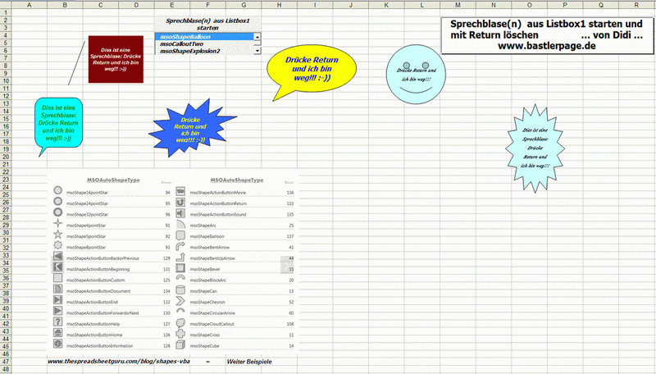
Task: Select msoCalloutTwo in the listbox
Action: coord(204,44)
